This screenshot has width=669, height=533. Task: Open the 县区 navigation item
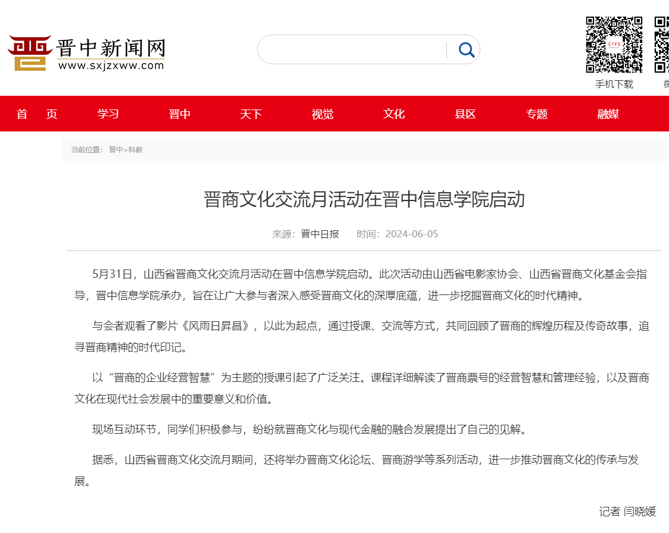coord(465,114)
